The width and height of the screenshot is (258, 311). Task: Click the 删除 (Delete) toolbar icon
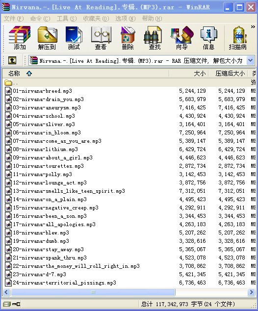point(128,38)
